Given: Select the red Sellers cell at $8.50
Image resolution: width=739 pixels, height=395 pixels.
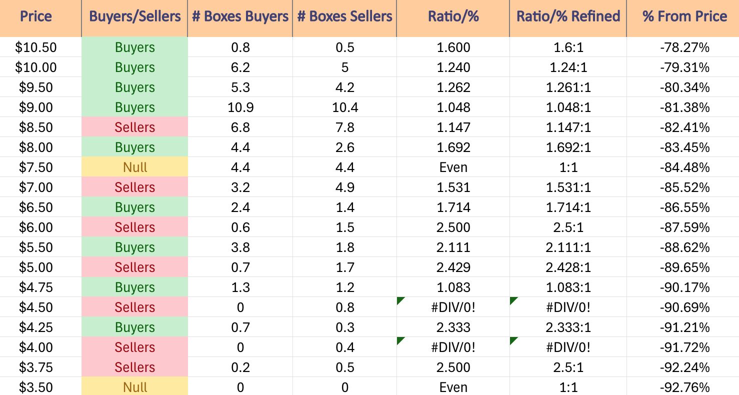Looking at the screenshot, I should [x=134, y=127].
